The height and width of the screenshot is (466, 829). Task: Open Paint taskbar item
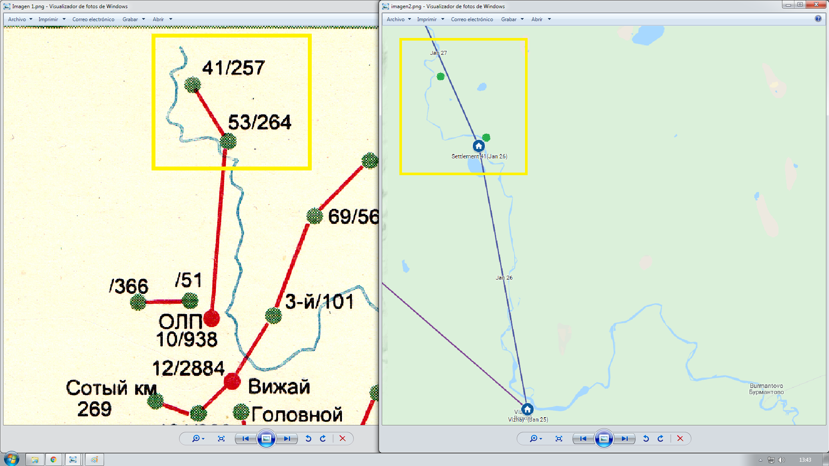pos(94,460)
